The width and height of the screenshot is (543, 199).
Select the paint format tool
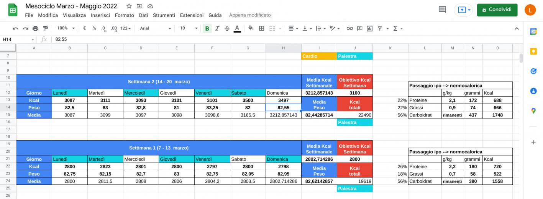[46, 28]
